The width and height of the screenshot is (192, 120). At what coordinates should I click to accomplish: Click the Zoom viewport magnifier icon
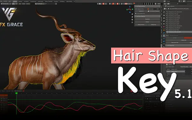132,14
